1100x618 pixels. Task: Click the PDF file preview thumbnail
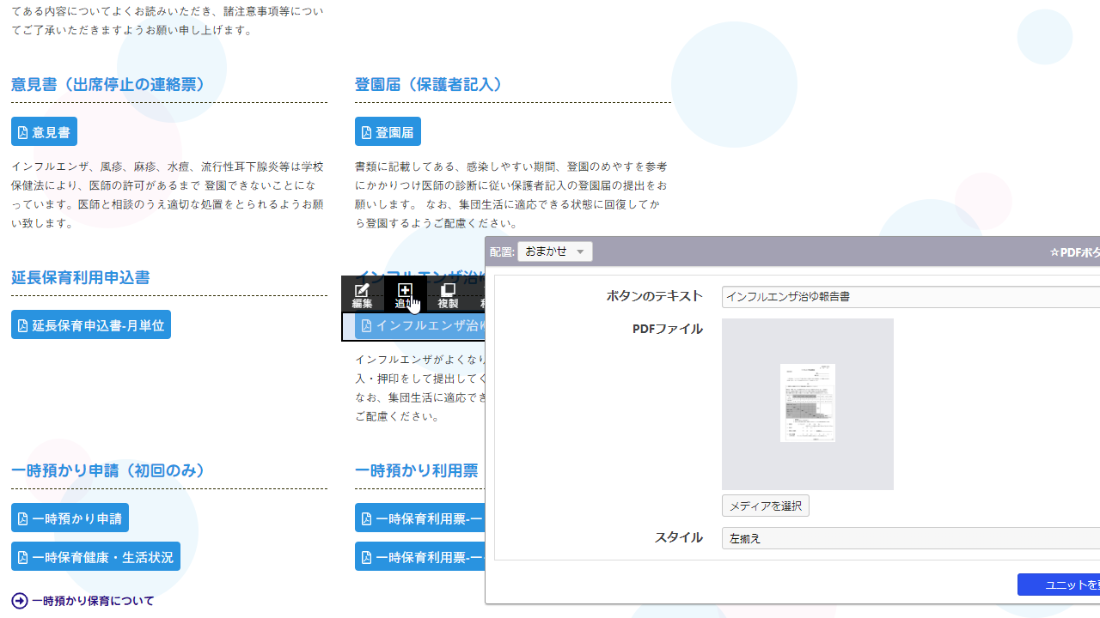(x=807, y=403)
